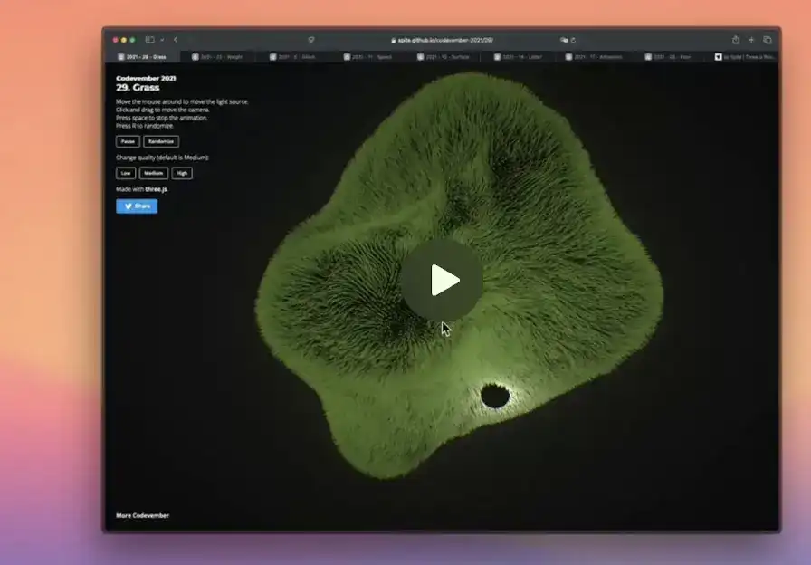Click the "Codevember 2021" title text

[x=146, y=78]
